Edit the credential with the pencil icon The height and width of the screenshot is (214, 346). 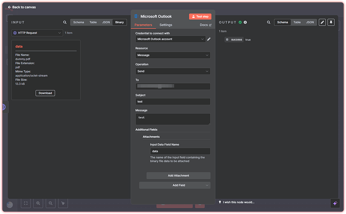(x=209, y=39)
